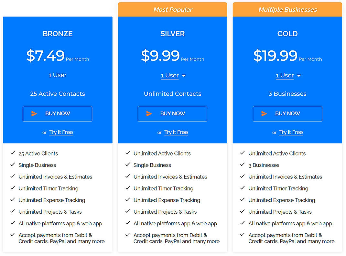The height and width of the screenshot is (256, 346).
Task: Click the $19.99 price on the Gold card
Action: click(x=276, y=55)
